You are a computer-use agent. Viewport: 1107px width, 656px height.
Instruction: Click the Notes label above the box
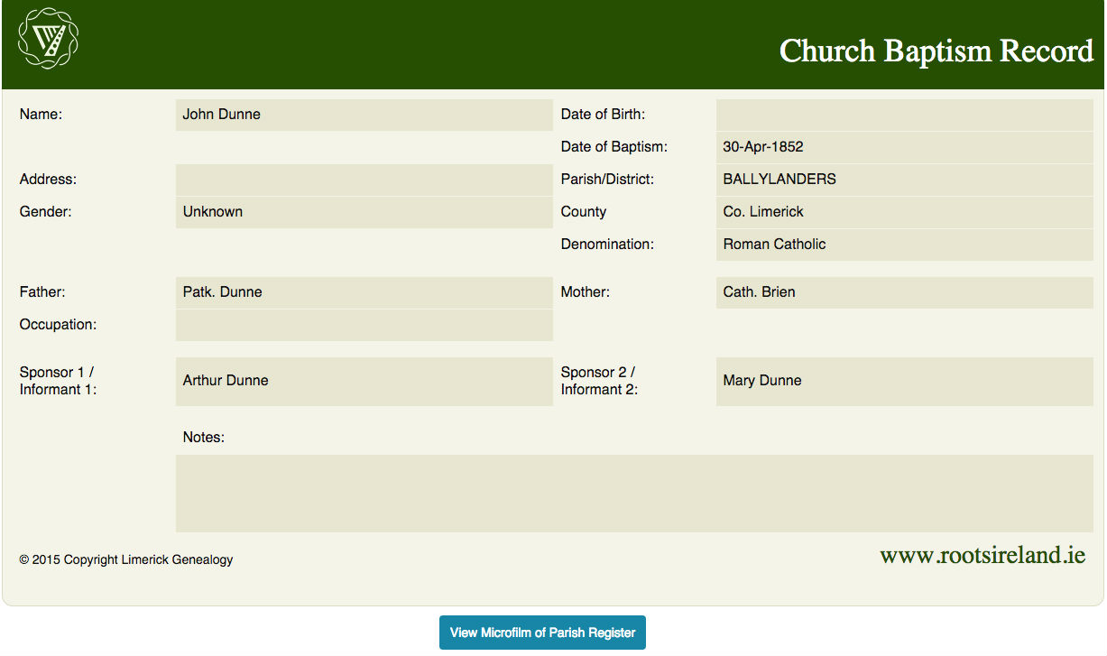[203, 438]
